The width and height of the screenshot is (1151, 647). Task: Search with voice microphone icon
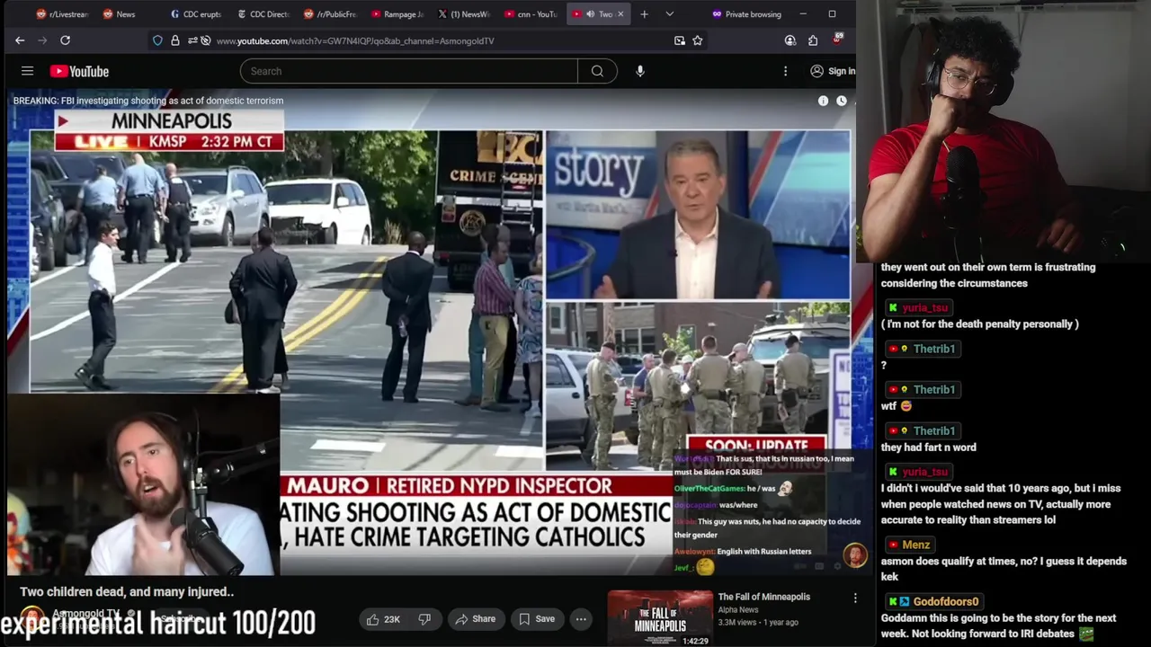click(x=640, y=71)
